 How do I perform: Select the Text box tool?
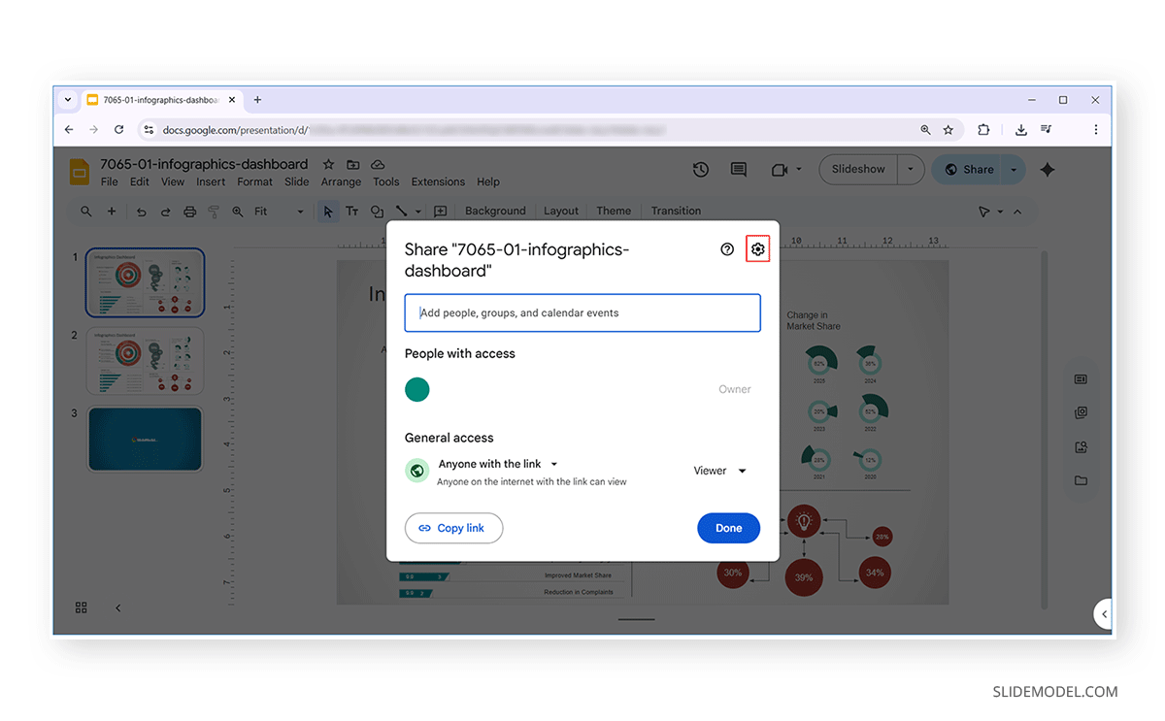pyautogui.click(x=351, y=211)
